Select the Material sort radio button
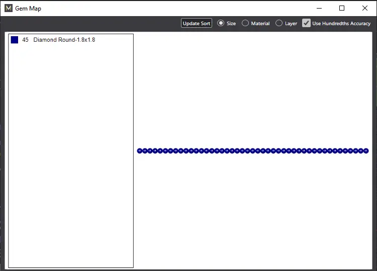Image resolution: width=377 pixels, height=271 pixels. point(245,23)
